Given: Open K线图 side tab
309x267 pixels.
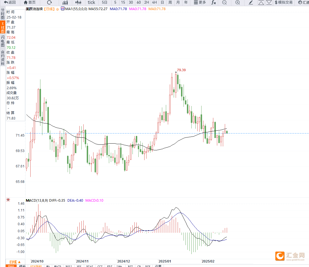Looking at the screenshot, I should point(3,27).
